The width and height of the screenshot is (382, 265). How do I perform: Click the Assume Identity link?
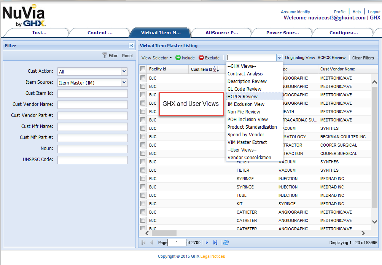[x=295, y=12]
